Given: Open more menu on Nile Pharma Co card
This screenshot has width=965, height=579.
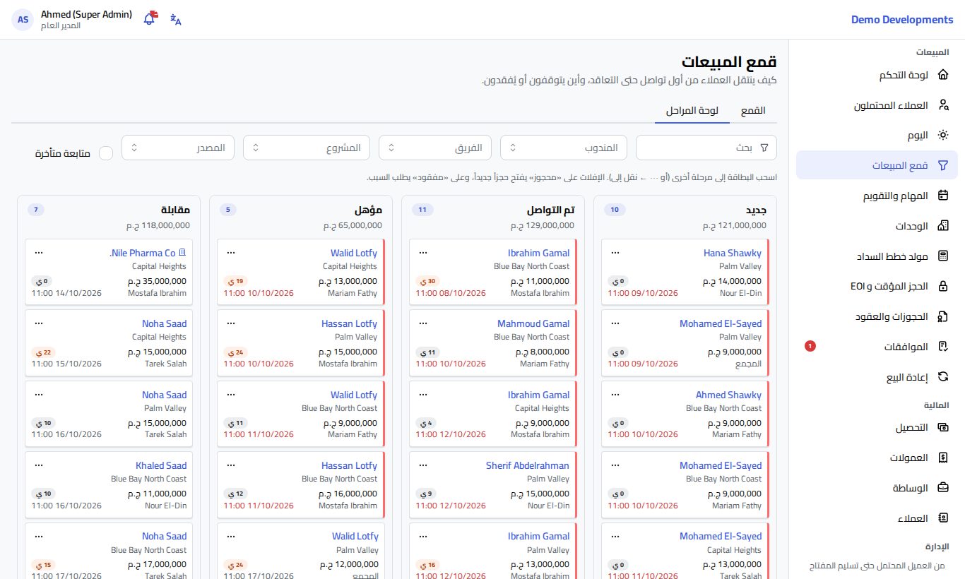Looking at the screenshot, I should coord(38,252).
